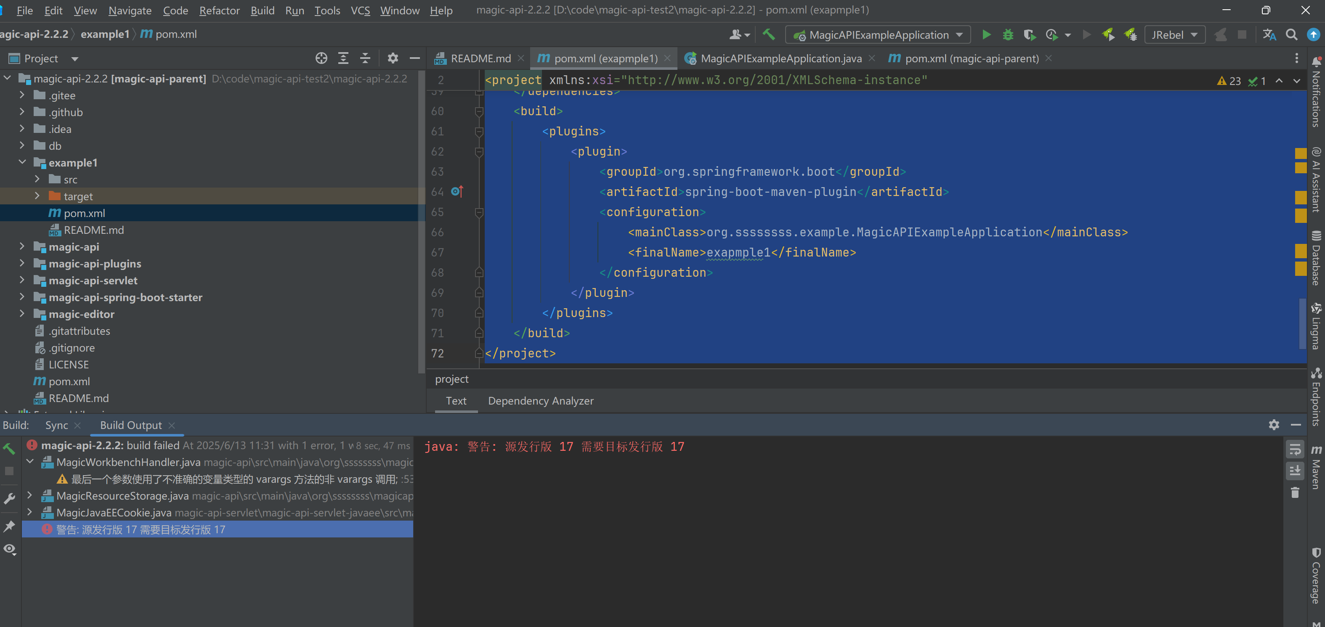Toggle the pin tab icon in the Build panel
This screenshot has width=1325, height=627.
(9, 526)
